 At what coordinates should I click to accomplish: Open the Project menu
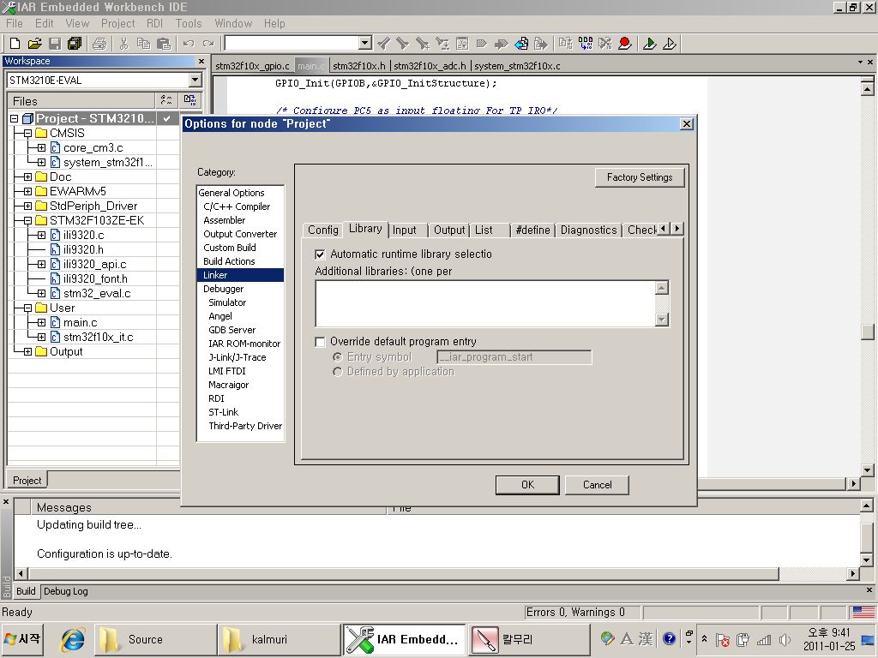click(117, 23)
